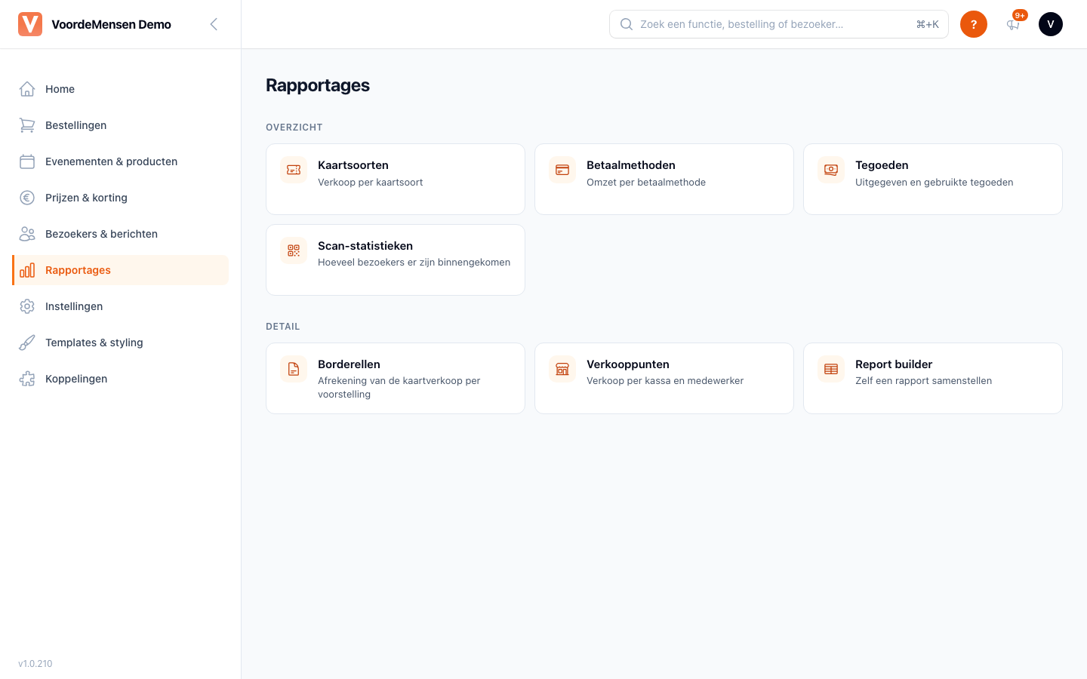Focus the search field for functie, bestelling of bezoeker
This screenshot has height=679, width=1087.
[x=779, y=24]
